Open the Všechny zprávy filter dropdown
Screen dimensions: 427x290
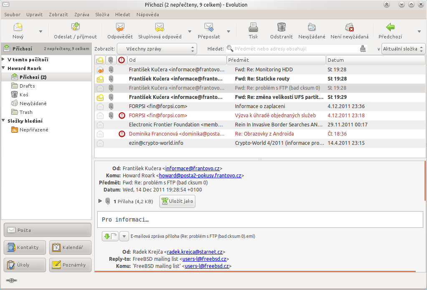(x=157, y=49)
